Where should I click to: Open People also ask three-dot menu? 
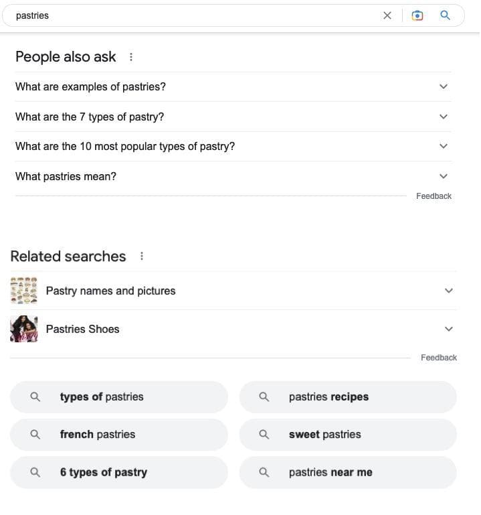coord(130,57)
